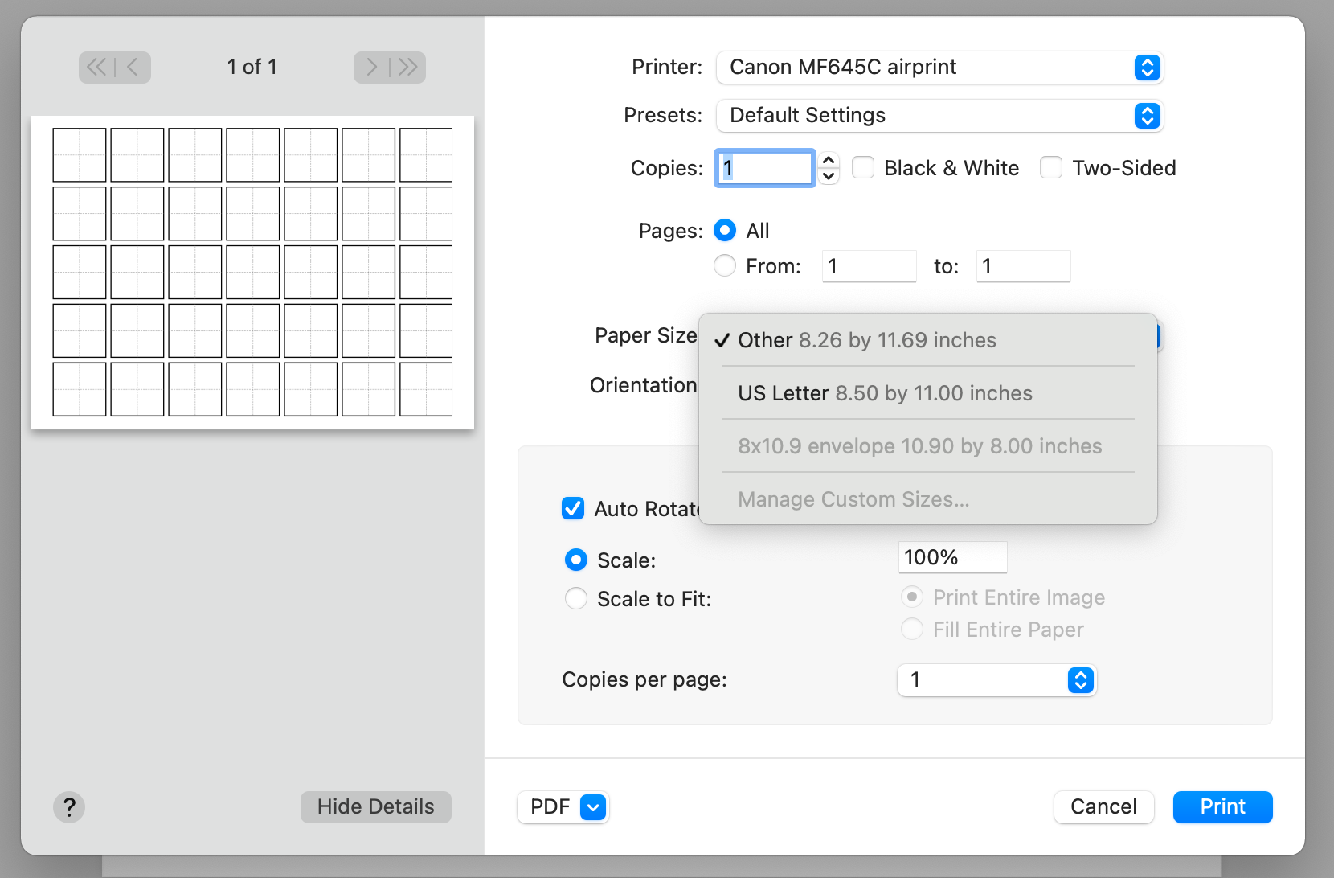
Task: Select the Scale to Fit radio button
Action: [x=575, y=598]
